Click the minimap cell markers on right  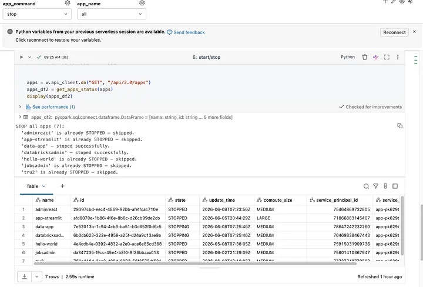coord(416,60)
